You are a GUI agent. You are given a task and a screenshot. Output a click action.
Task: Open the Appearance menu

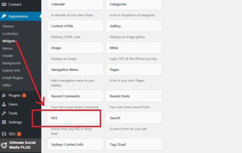pyautogui.click(x=21, y=16)
